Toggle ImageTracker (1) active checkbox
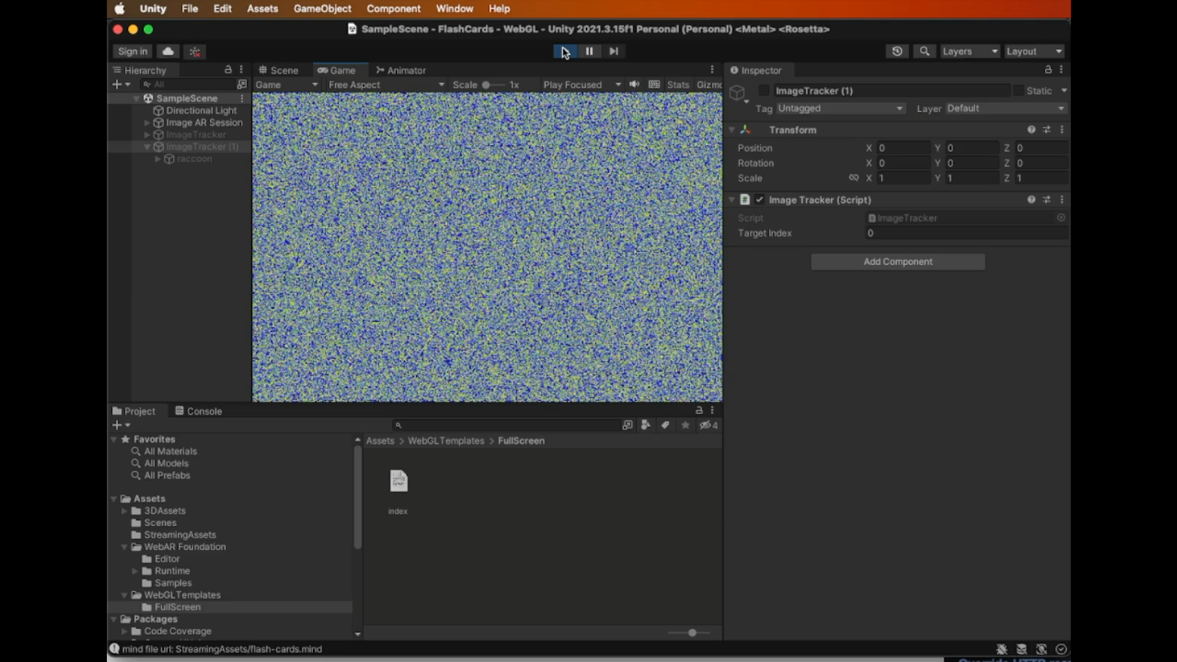1177x662 pixels. (x=764, y=90)
